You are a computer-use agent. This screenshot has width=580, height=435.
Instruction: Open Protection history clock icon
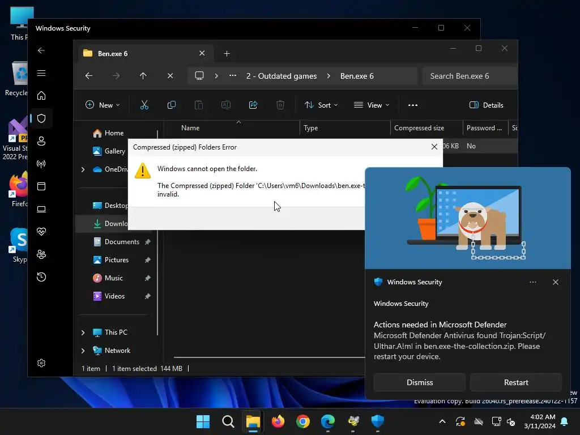click(41, 277)
